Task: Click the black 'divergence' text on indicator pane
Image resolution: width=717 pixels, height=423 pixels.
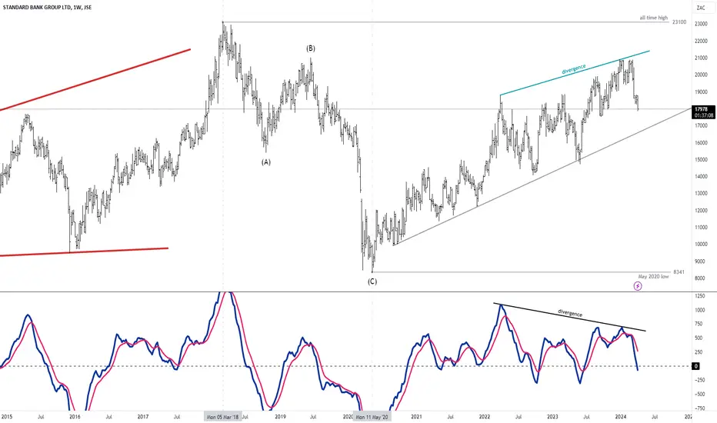Action: point(570,313)
